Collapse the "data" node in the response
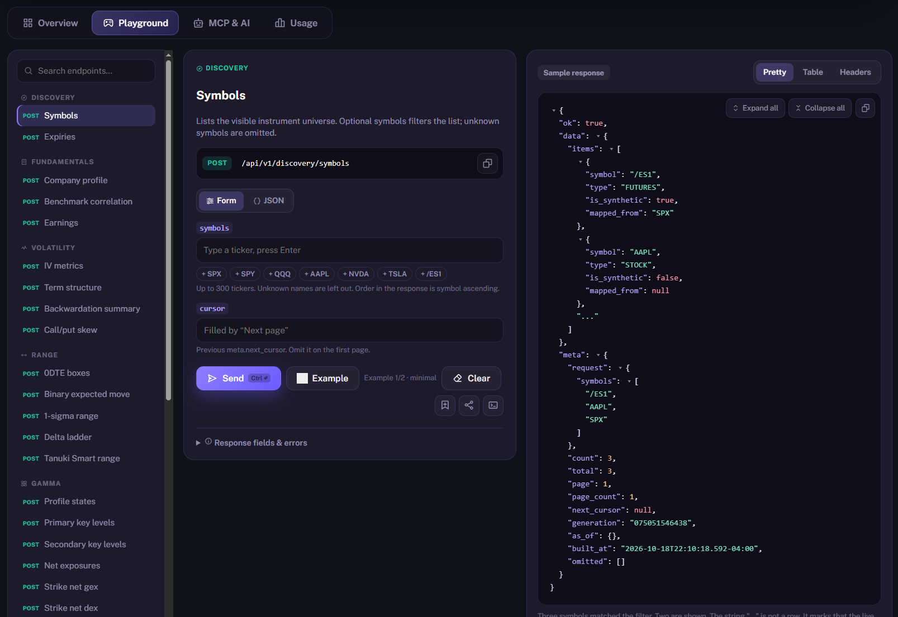 pyautogui.click(x=598, y=136)
